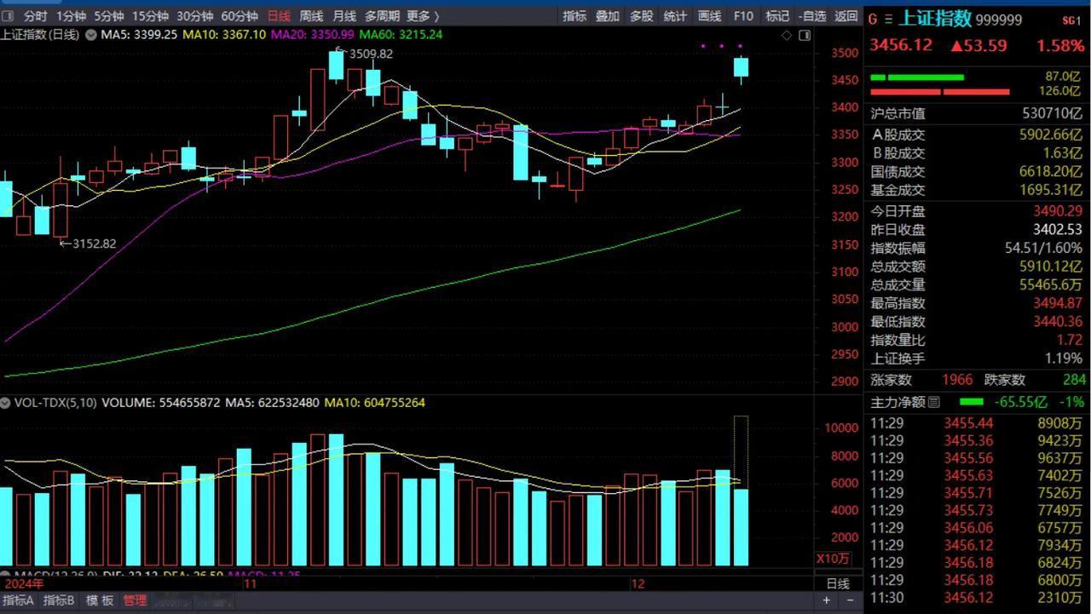Click the latest price 3456.12 in header
This screenshot has height=614, width=1091.
coord(901,45)
